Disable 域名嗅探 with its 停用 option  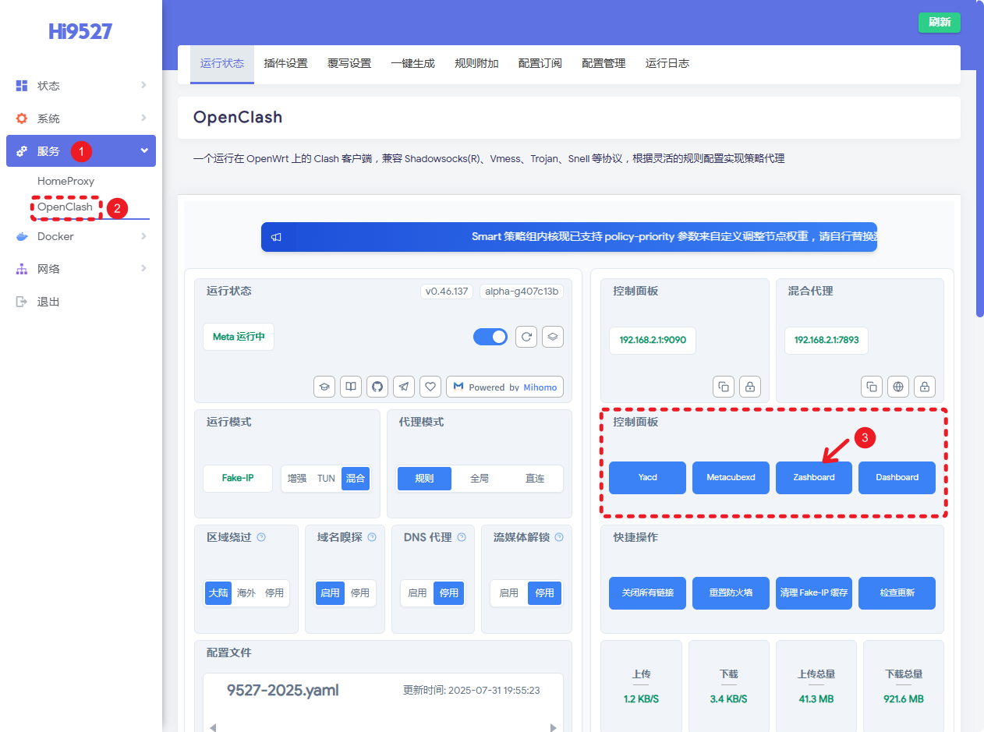(x=360, y=593)
